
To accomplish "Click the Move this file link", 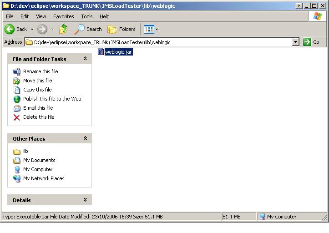I will pos(38,81).
